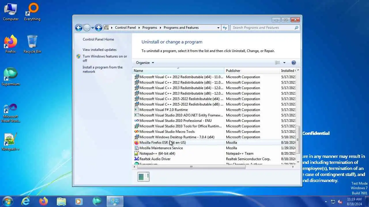
Task: Sort by the Publisher column header
Action: [252, 71]
